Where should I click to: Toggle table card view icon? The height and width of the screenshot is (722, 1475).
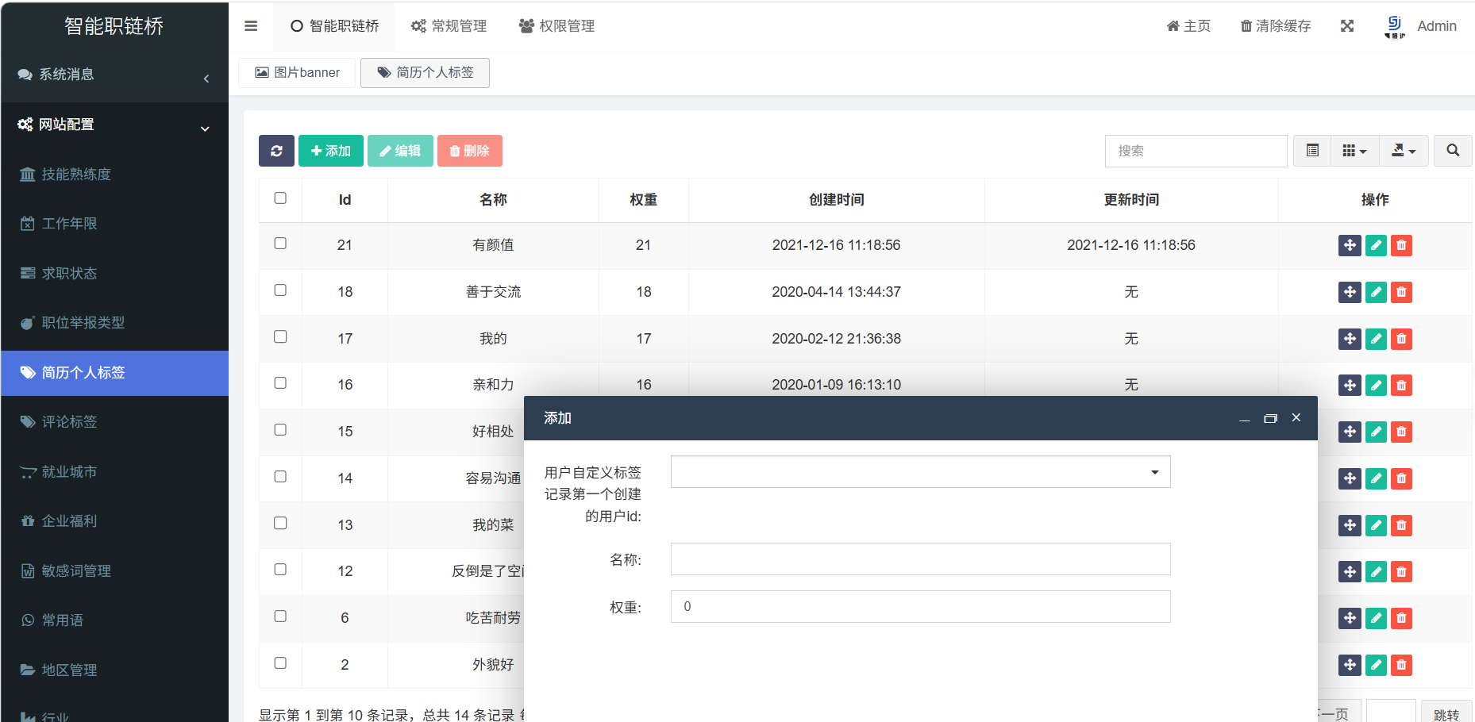pos(1312,151)
